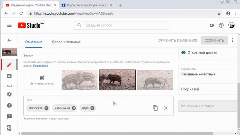Choose the selected middle boar thumbnail
Viewport: 240px width, 135px height.
coord(117,80)
